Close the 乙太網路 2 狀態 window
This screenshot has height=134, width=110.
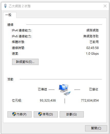pyautogui.click(x=105, y=6)
